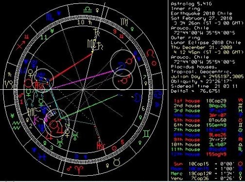Click the green Aquarius wave glyph
Viewport: 245px width, 182px height.
[17, 125]
